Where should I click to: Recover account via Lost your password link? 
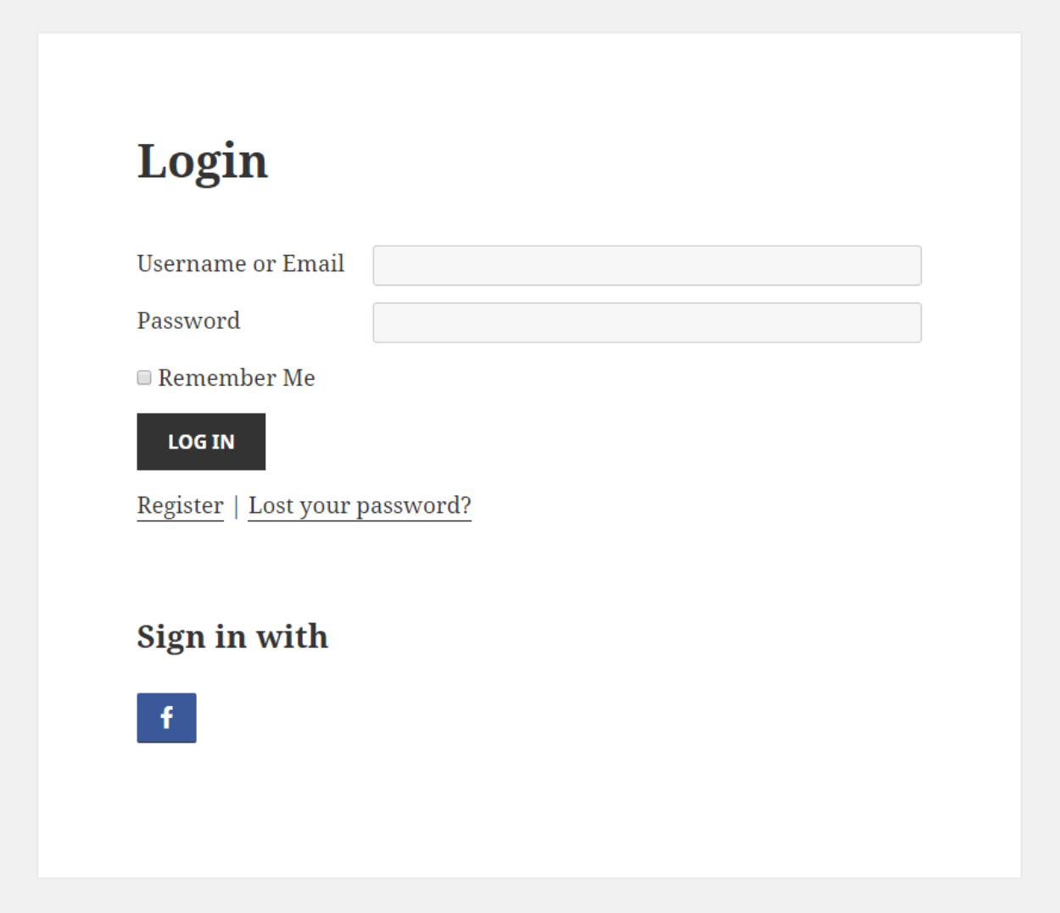pyautogui.click(x=359, y=505)
